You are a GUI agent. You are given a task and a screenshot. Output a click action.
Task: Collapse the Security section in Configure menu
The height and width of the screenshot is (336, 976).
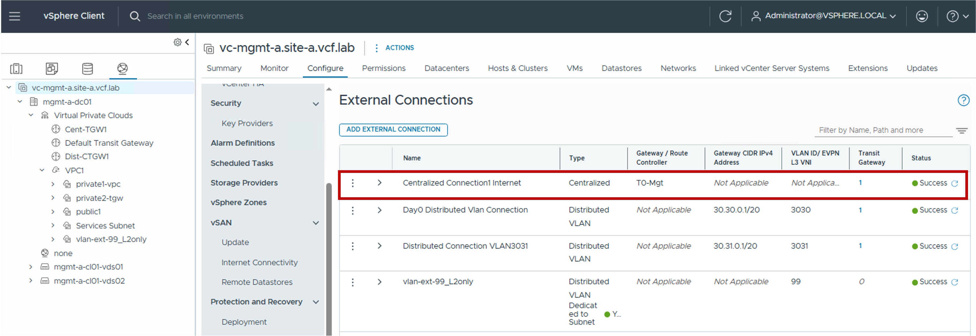(316, 104)
